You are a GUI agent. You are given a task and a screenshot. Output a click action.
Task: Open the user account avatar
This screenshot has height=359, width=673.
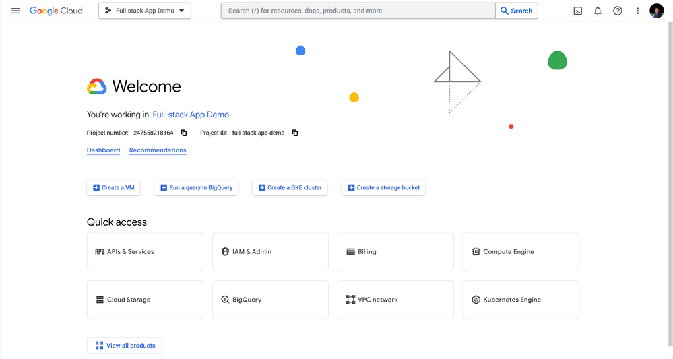pyautogui.click(x=657, y=11)
